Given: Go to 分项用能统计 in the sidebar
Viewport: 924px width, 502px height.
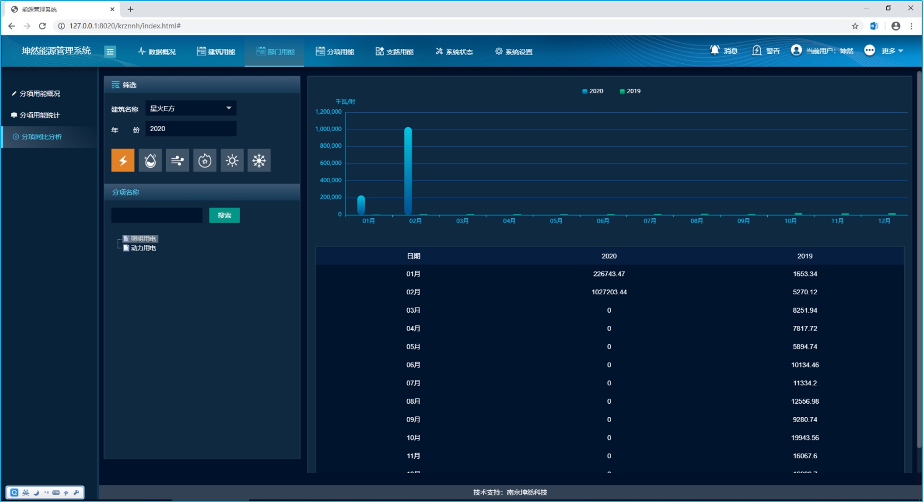Looking at the screenshot, I should pyautogui.click(x=39, y=115).
